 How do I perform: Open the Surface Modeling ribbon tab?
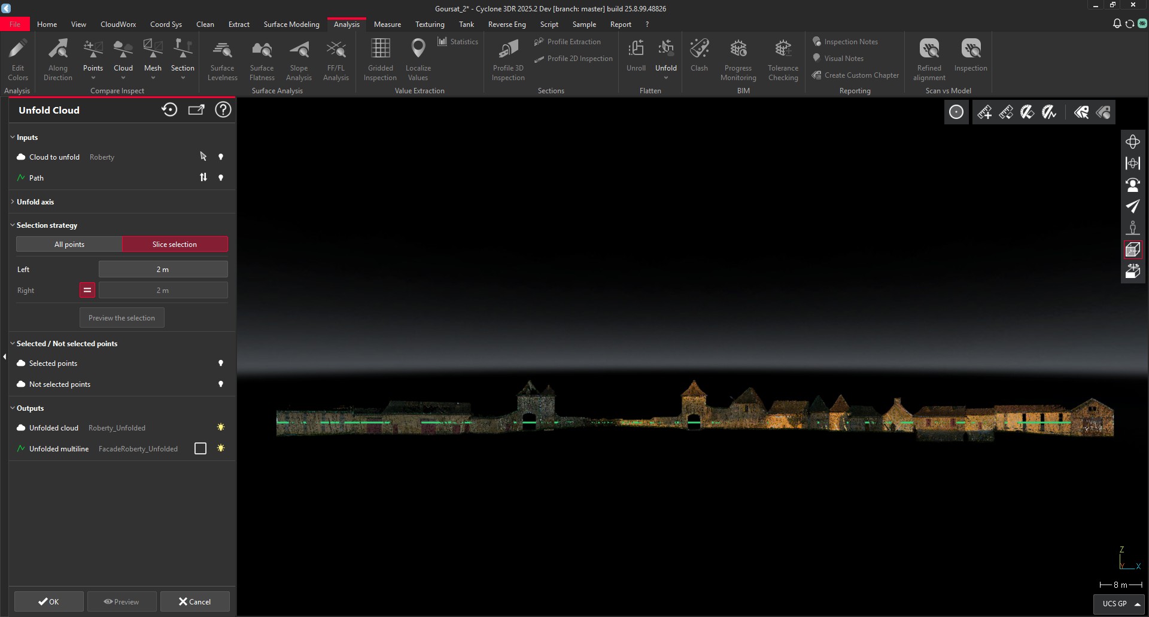coord(291,25)
